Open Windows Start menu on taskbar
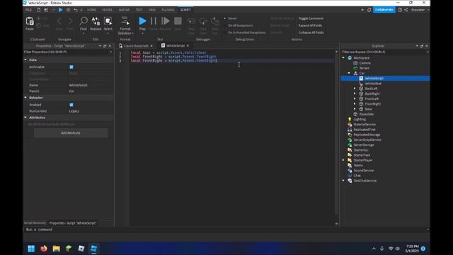Viewport: 453px width, 255px height. (31, 249)
